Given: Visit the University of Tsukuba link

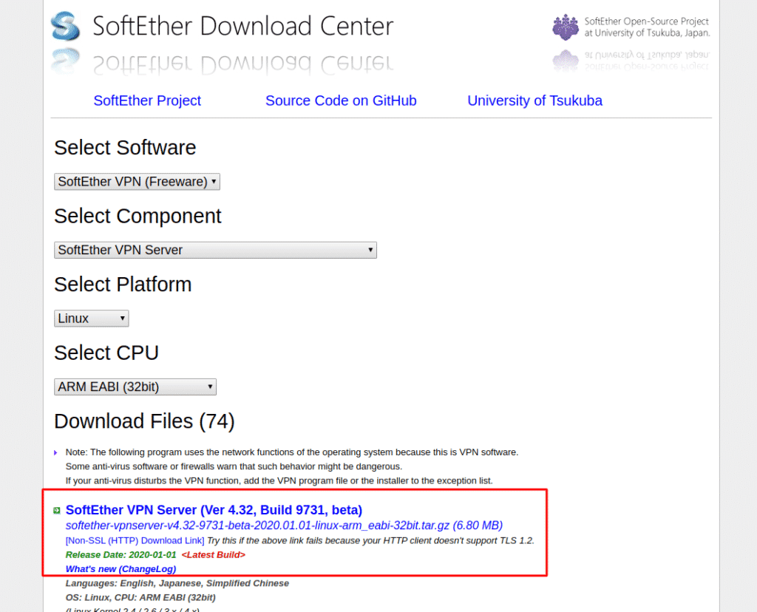Looking at the screenshot, I should (535, 101).
